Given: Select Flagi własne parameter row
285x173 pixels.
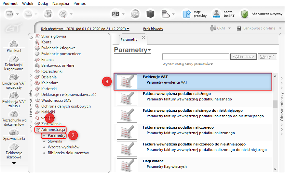Looking at the screenshot, I should [x=193, y=165].
